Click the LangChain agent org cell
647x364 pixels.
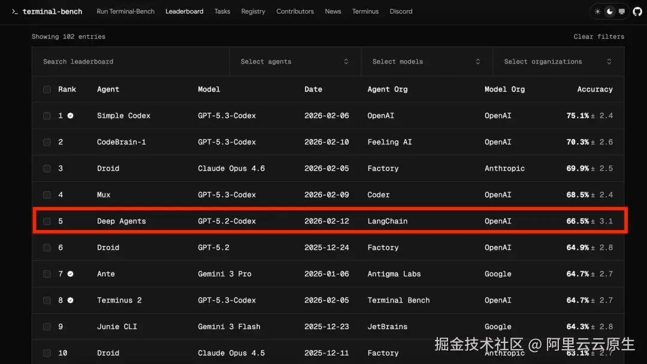388,222
